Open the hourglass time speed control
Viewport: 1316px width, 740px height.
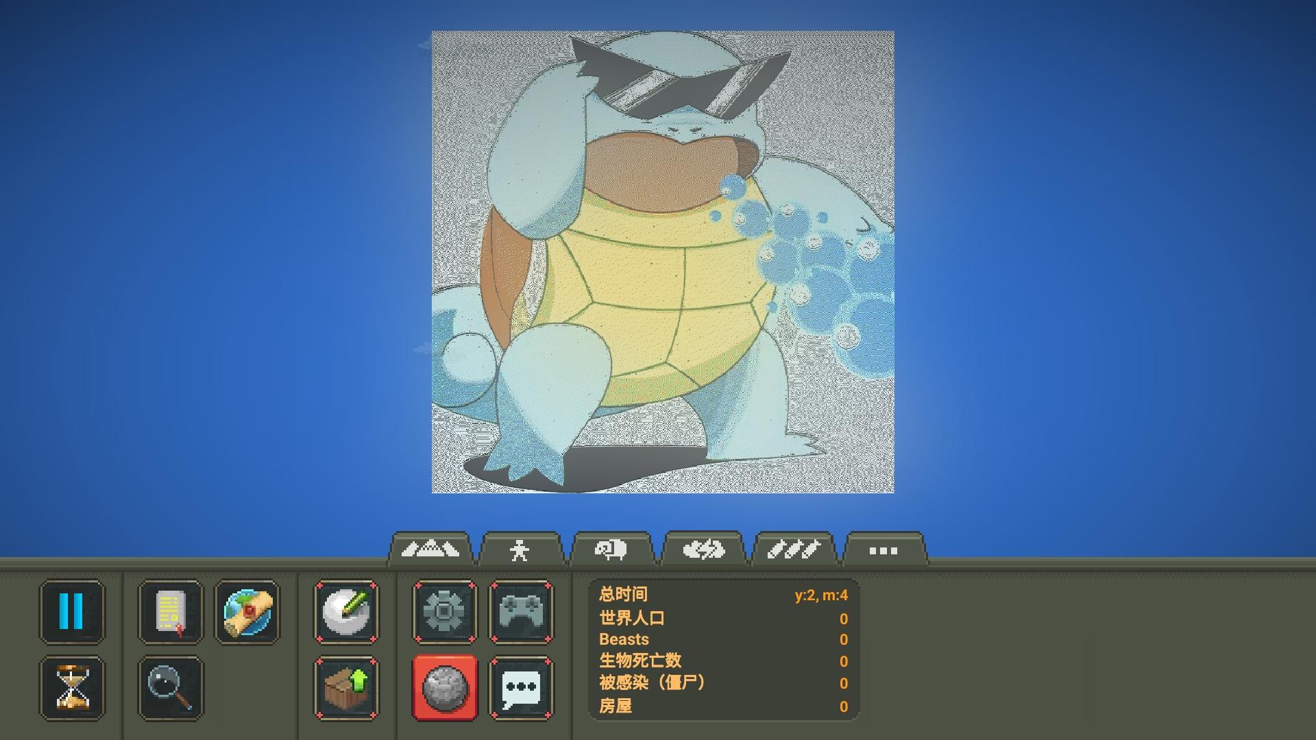[x=72, y=688]
